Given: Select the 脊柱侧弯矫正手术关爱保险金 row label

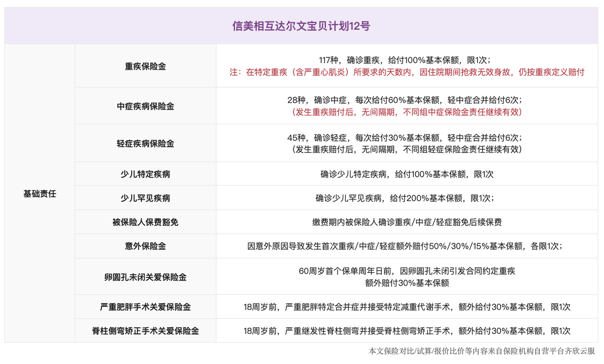Looking at the screenshot, I should pyautogui.click(x=145, y=331).
